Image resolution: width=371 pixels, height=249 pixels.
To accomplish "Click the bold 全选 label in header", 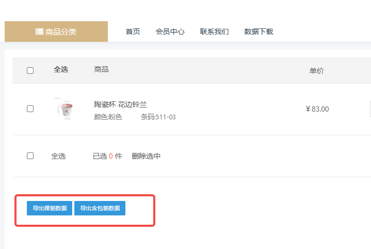I will pyautogui.click(x=61, y=70).
